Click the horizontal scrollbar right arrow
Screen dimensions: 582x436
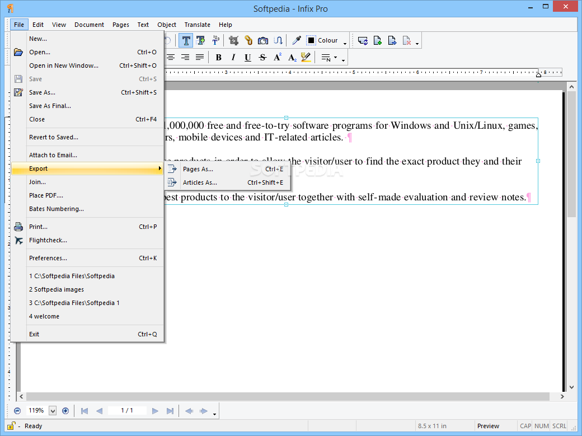(562, 397)
